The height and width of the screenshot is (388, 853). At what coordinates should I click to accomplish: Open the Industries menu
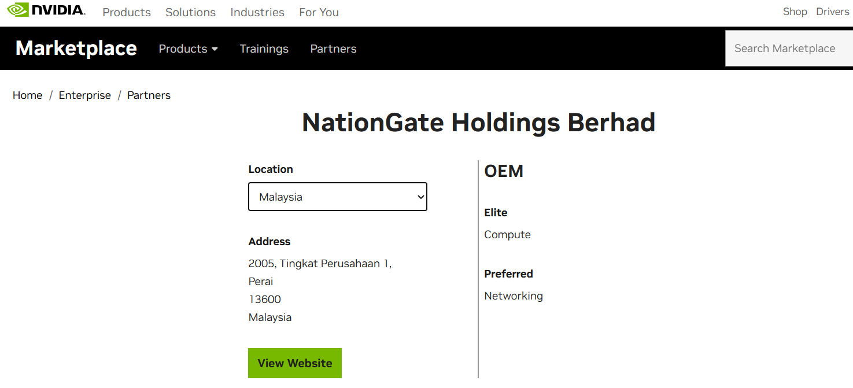click(257, 12)
